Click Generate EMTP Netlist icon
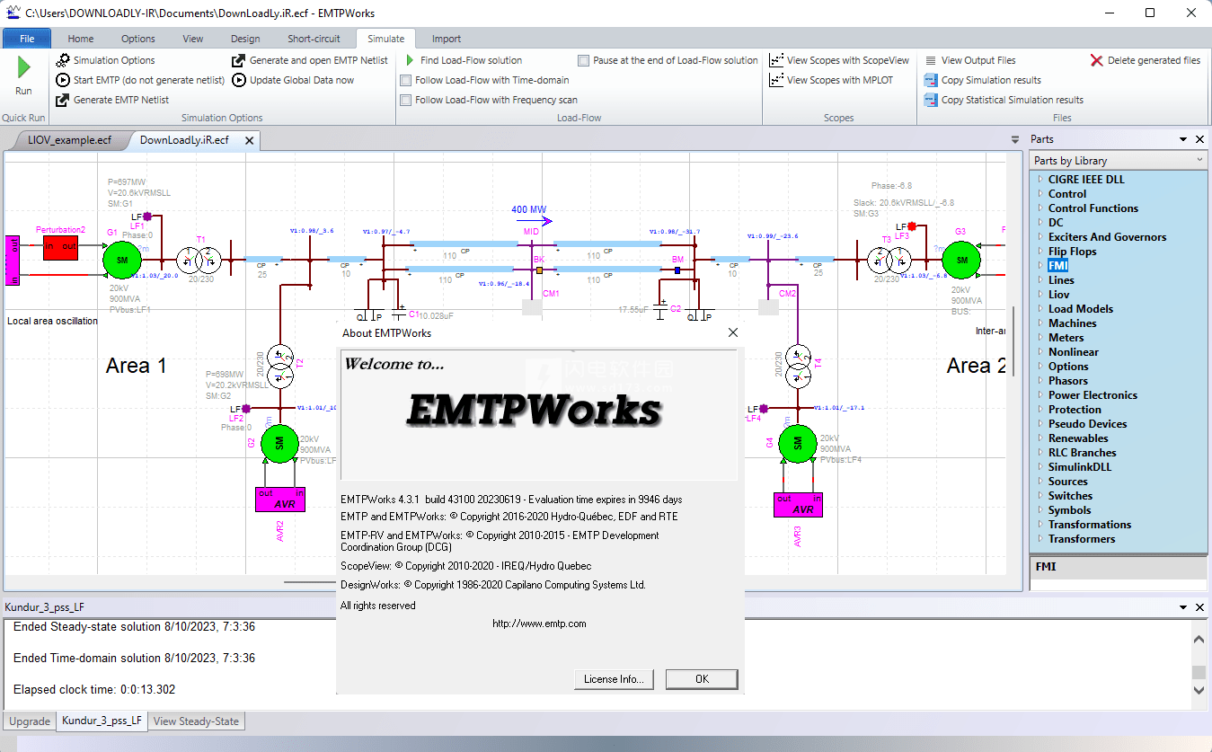 point(63,100)
